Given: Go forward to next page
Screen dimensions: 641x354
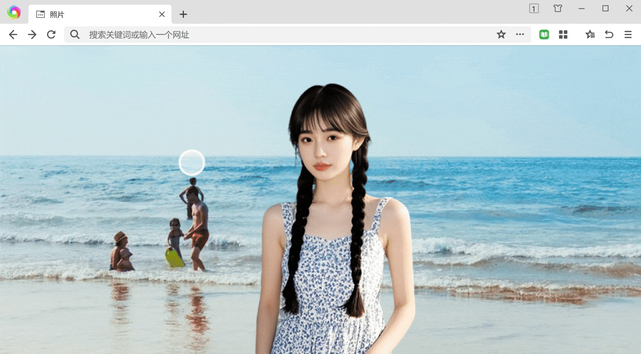Looking at the screenshot, I should point(32,34).
